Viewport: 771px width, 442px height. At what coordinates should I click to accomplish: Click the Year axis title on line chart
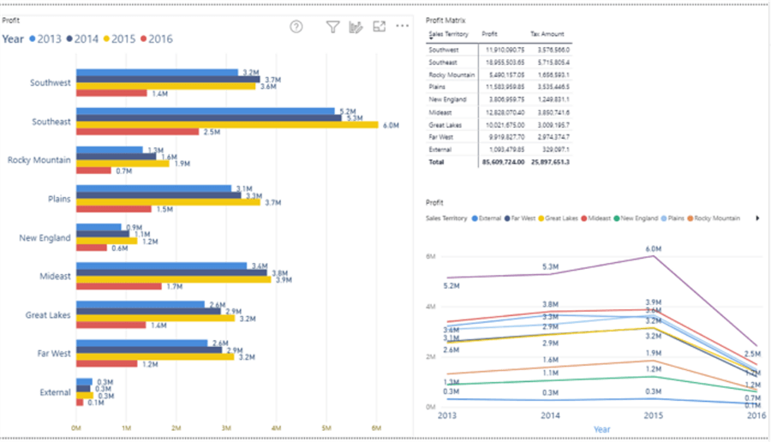[x=602, y=429]
